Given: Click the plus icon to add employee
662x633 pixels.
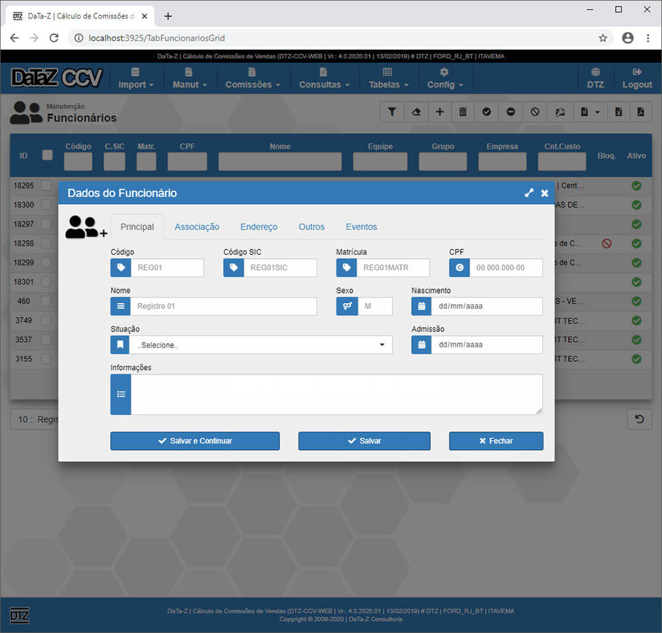Looking at the screenshot, I should (440, 112).
